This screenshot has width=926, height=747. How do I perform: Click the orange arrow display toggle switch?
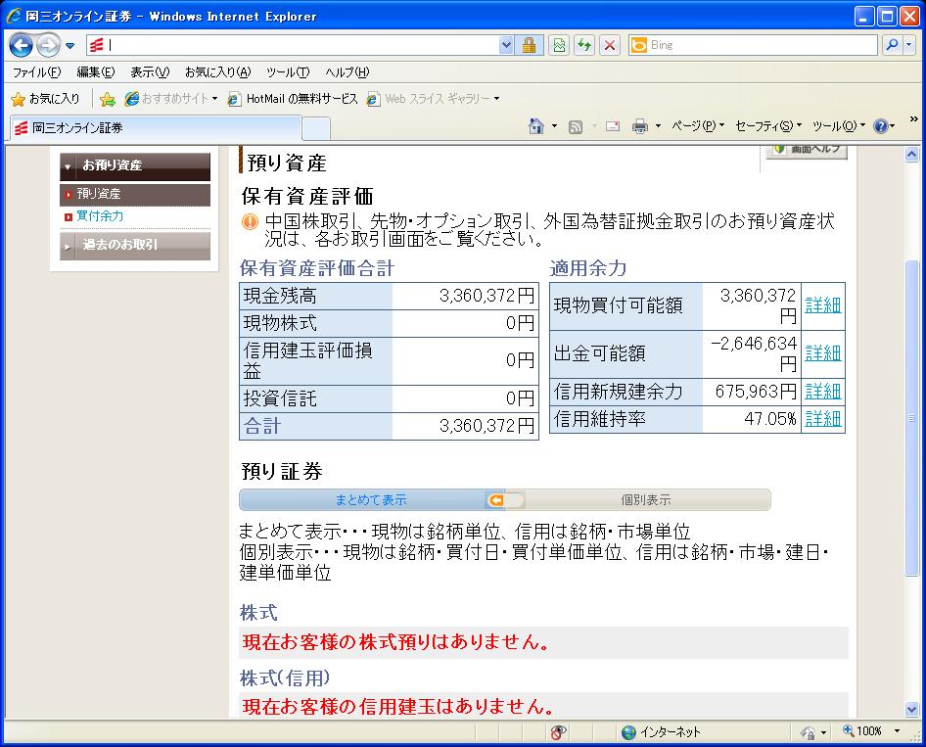[505, 500]
